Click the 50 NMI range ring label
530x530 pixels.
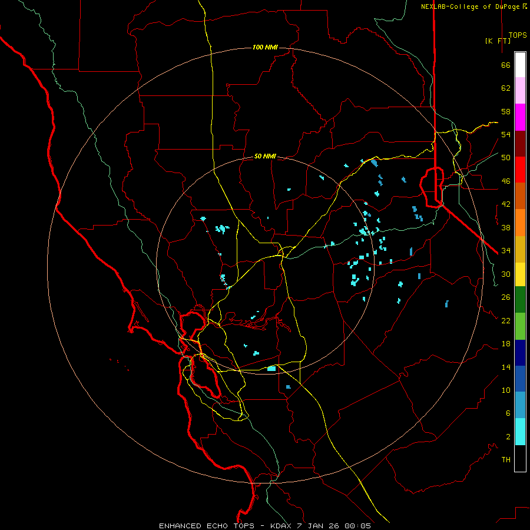(265, 156)
